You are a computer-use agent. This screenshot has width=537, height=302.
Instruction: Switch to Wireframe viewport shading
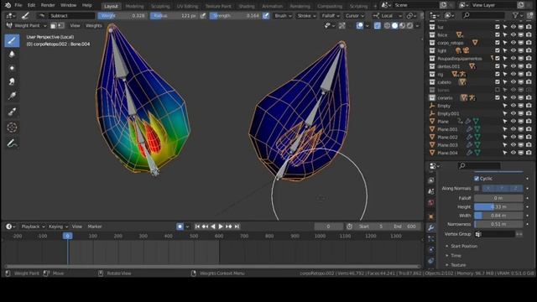coord(388,26)
